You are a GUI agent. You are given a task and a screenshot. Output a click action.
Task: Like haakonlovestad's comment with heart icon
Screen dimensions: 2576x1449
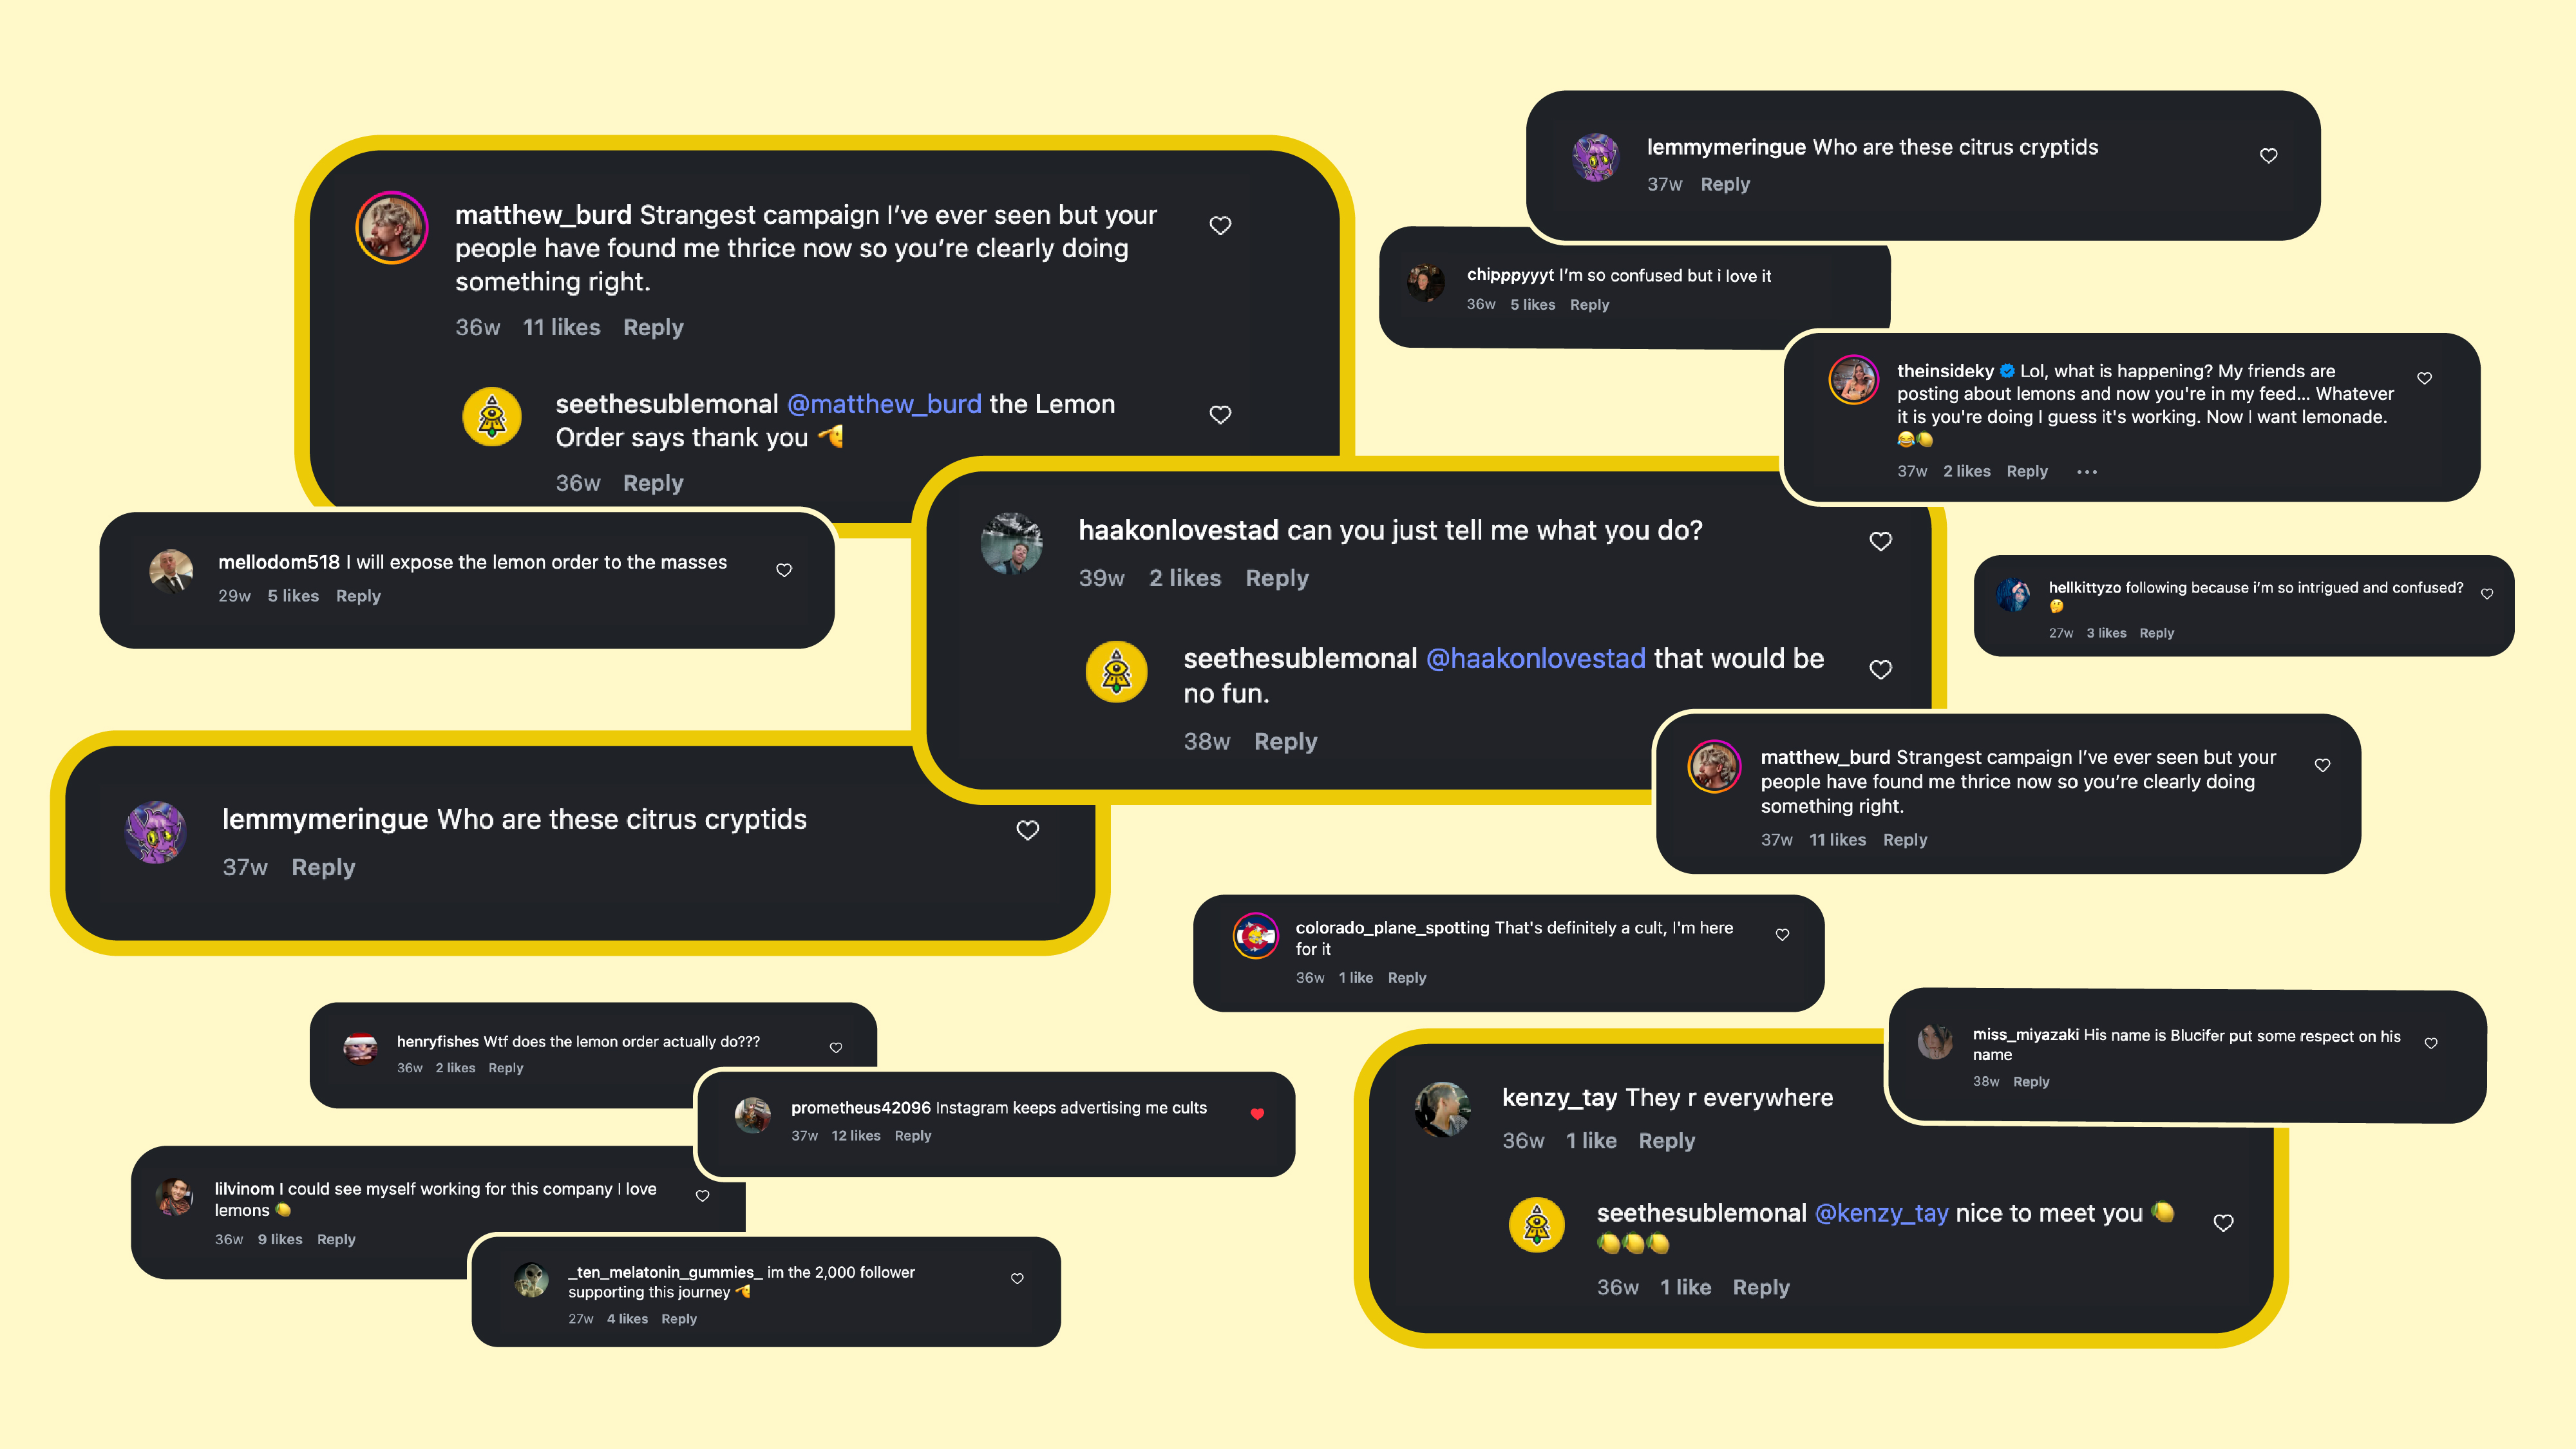[1880, 541]
